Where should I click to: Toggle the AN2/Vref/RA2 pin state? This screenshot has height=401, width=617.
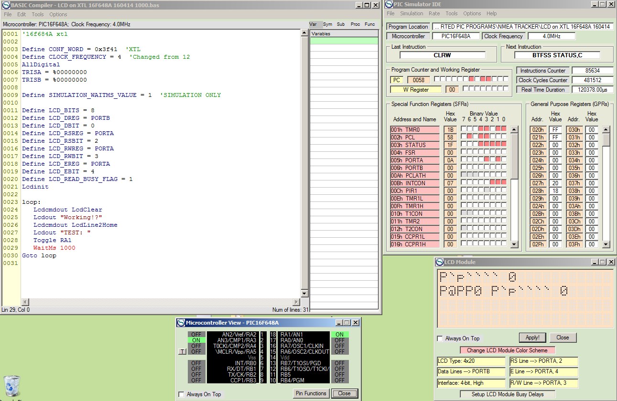(196, 335)
